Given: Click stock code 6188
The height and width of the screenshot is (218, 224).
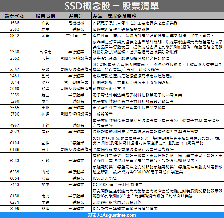Looking at the screenshot, I should coord(15,150).
